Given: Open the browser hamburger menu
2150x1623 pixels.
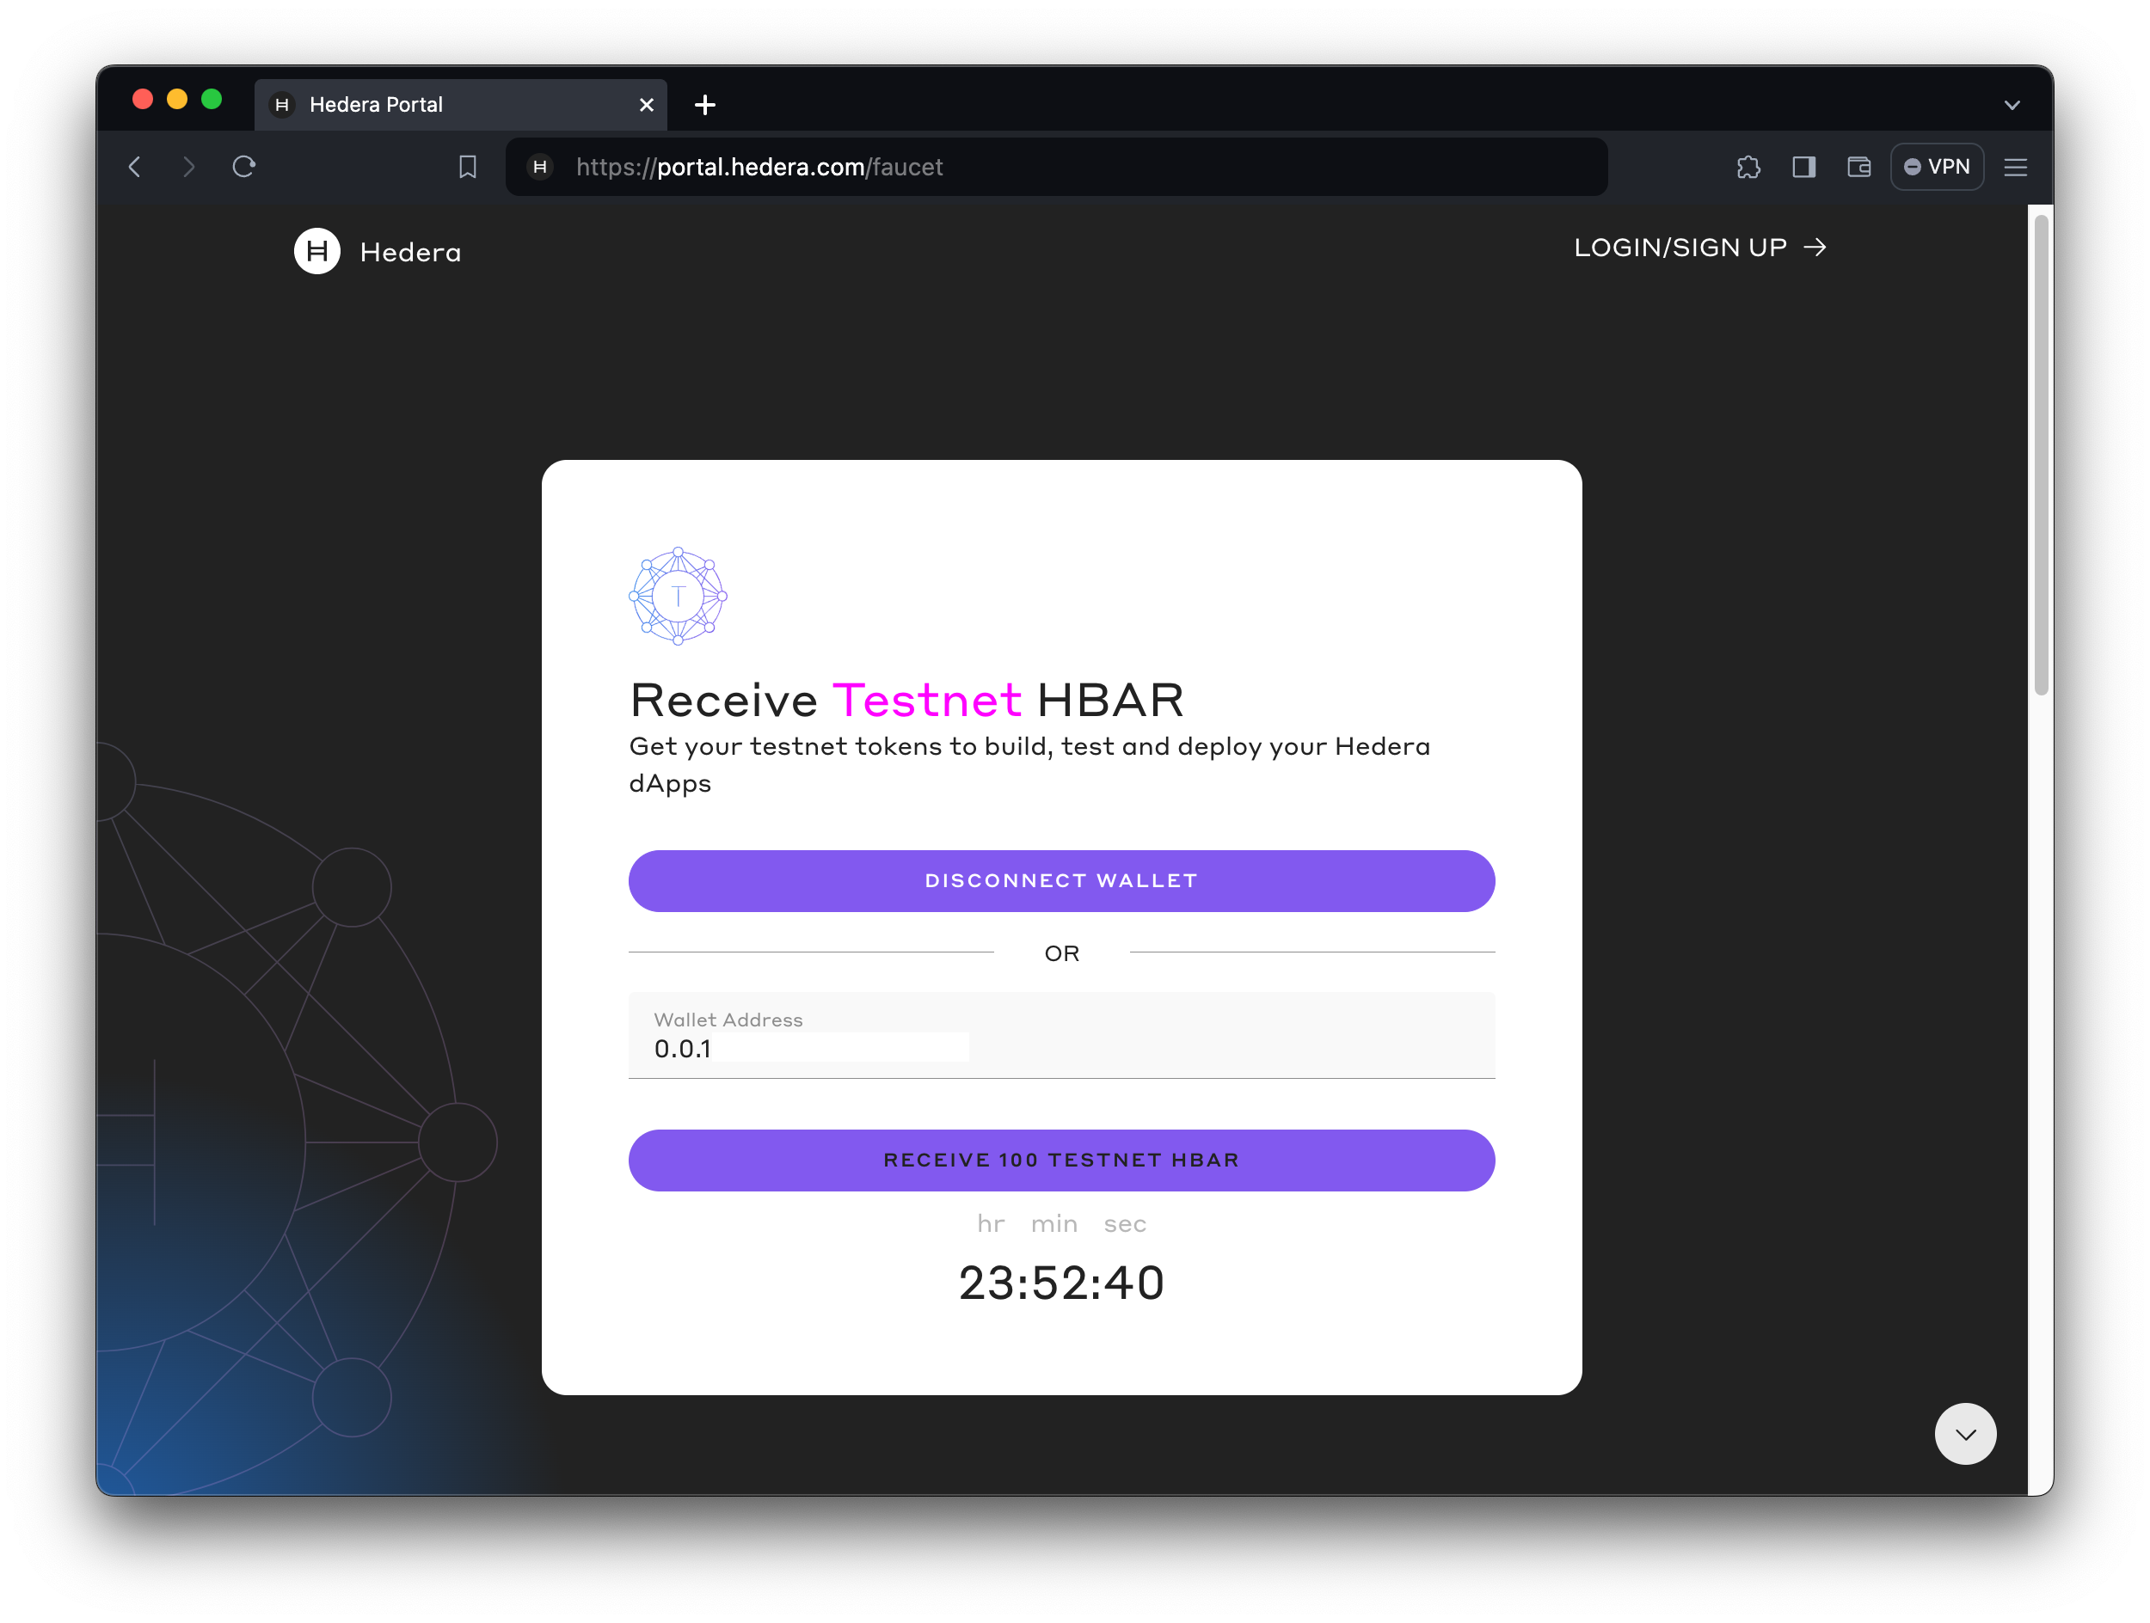Looking at the screenshot, I should [2015, 167].
